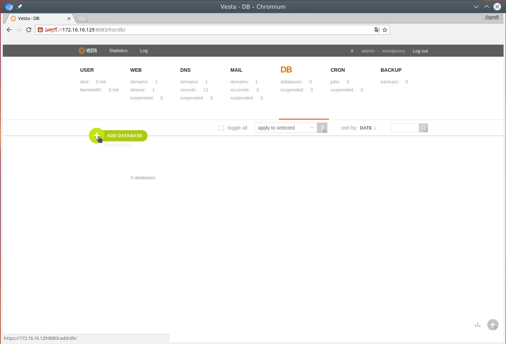Switch to the CRON section

point(338,70)
